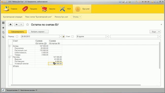Select the Поставщики row
165x93 pixels.
[37, 61]
